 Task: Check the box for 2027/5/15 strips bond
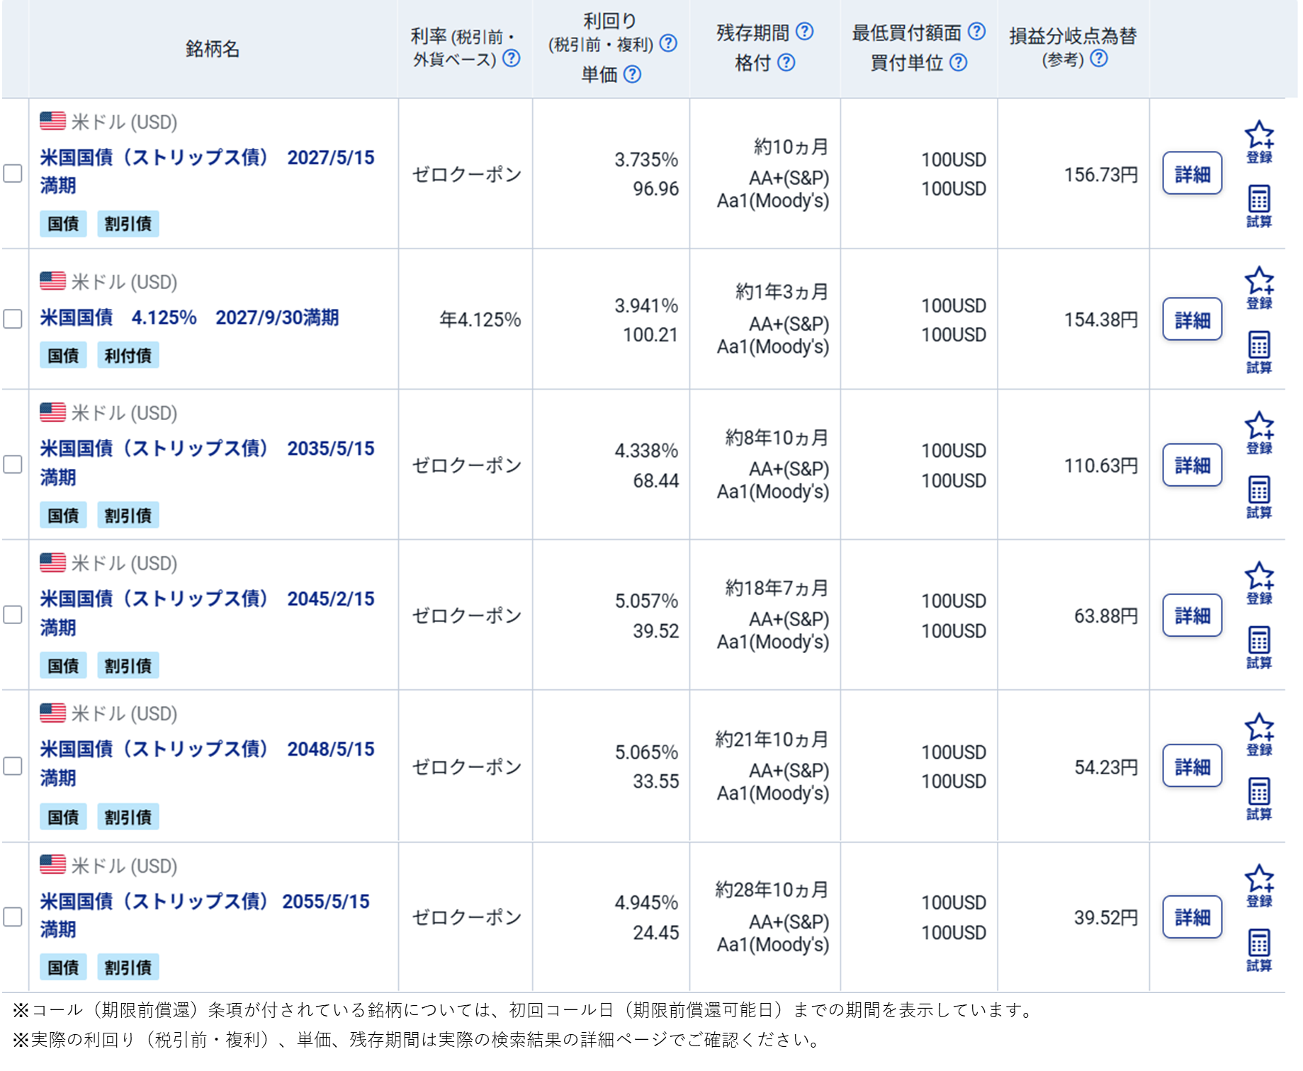[x=13, y=174]
